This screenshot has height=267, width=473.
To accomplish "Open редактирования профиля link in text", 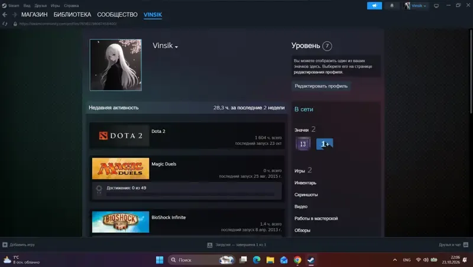I will tap(318, 72).
